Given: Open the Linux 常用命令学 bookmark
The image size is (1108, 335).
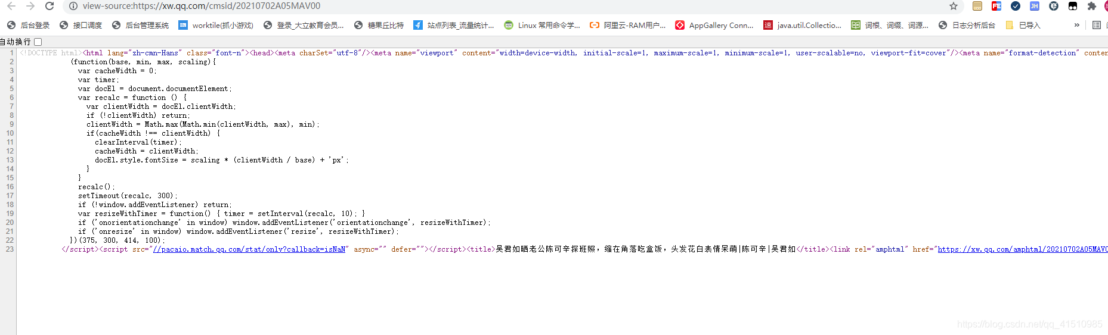Looking at the screenshot, I should pyautogui.click(x=542, y=25).
